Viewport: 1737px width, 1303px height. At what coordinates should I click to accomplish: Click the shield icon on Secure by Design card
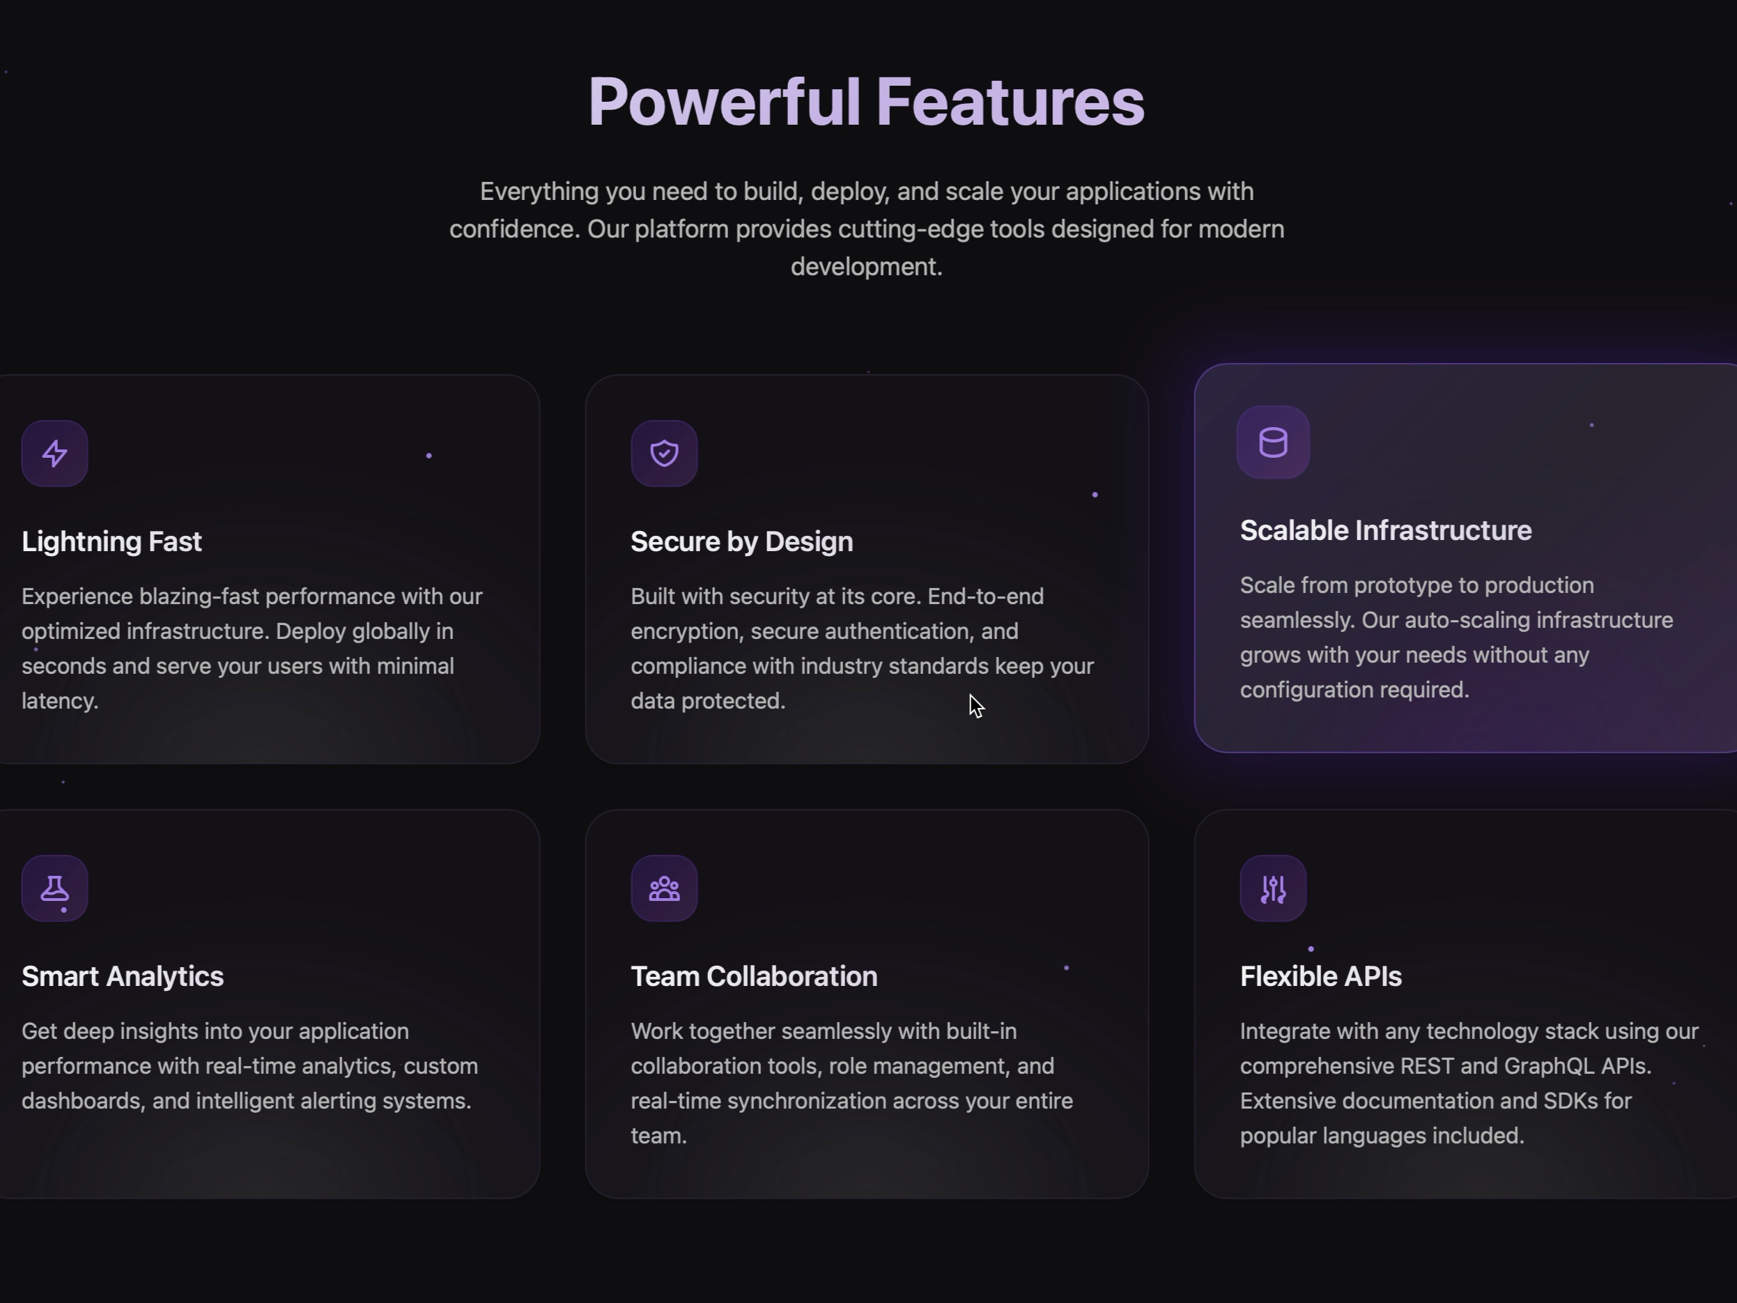click(663, 453)
